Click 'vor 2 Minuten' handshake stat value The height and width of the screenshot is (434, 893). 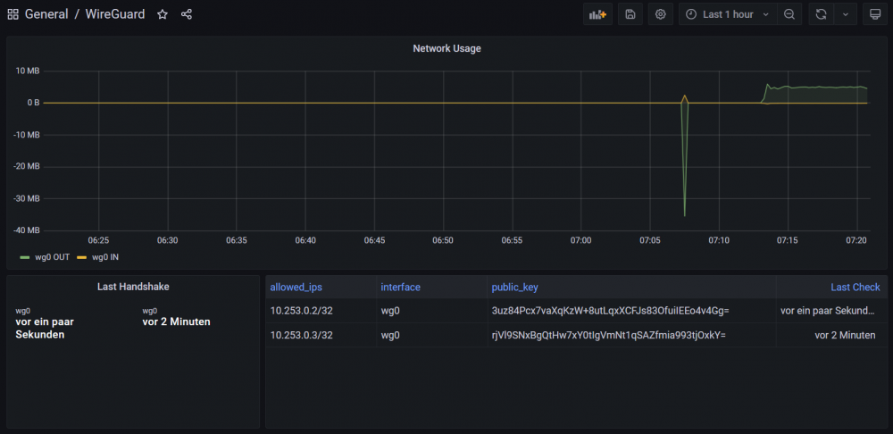pos(176,321)
